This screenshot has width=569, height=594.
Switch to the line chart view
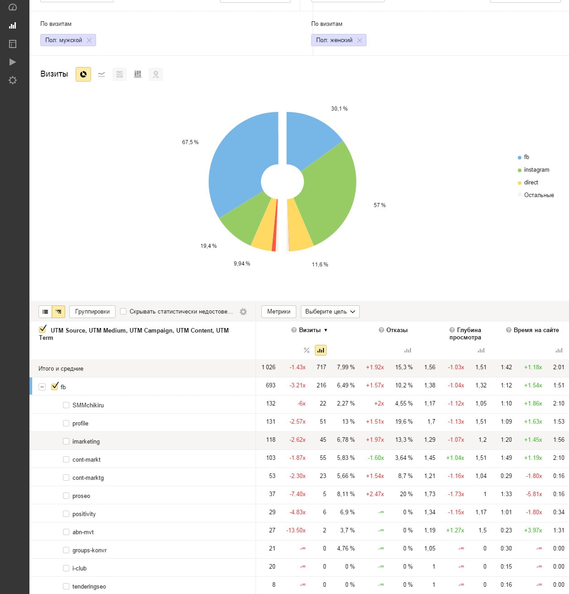click(101, 74)
